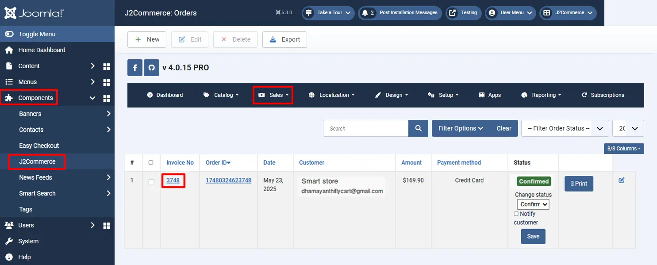Screen dimensions: 657x265
Task: Expand the Users submenu arrow
Action: pyautogui.click(x=93, y=225)
